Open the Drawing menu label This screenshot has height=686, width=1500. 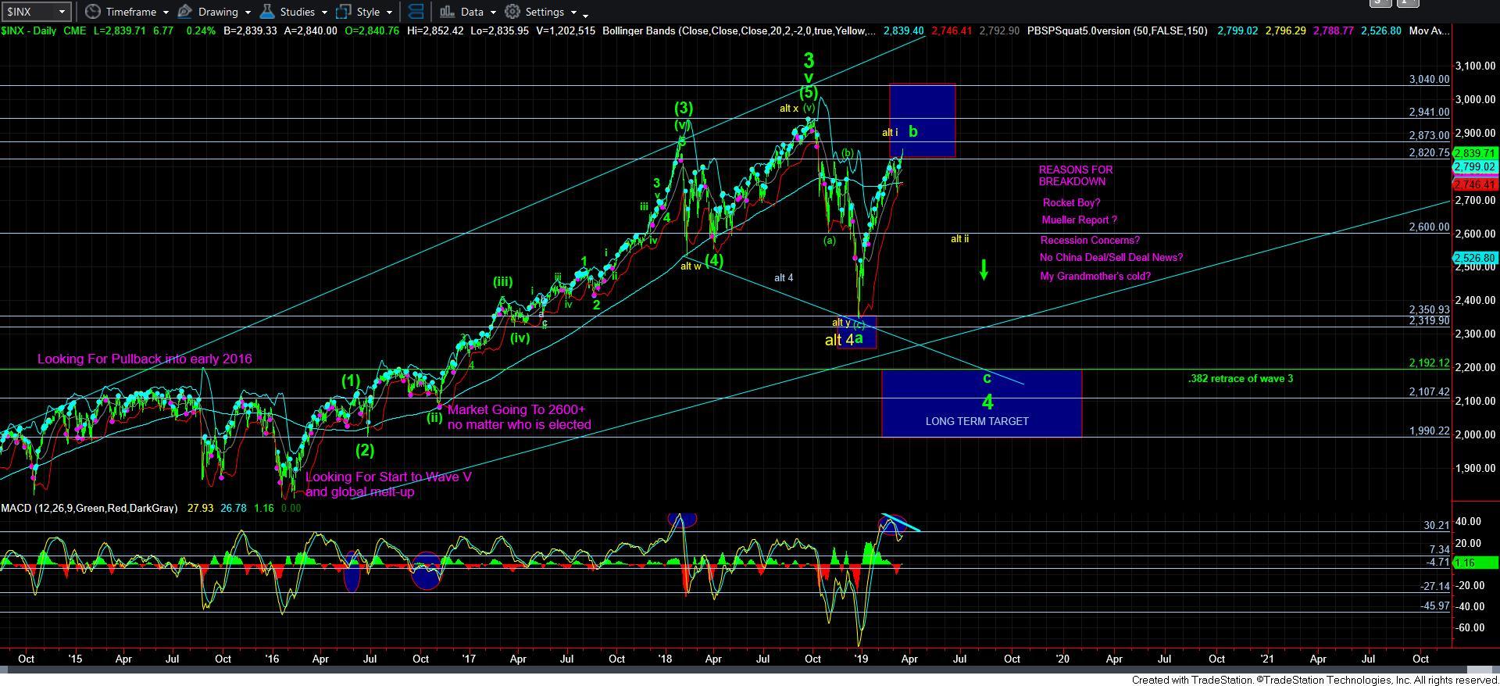(218, 12)
